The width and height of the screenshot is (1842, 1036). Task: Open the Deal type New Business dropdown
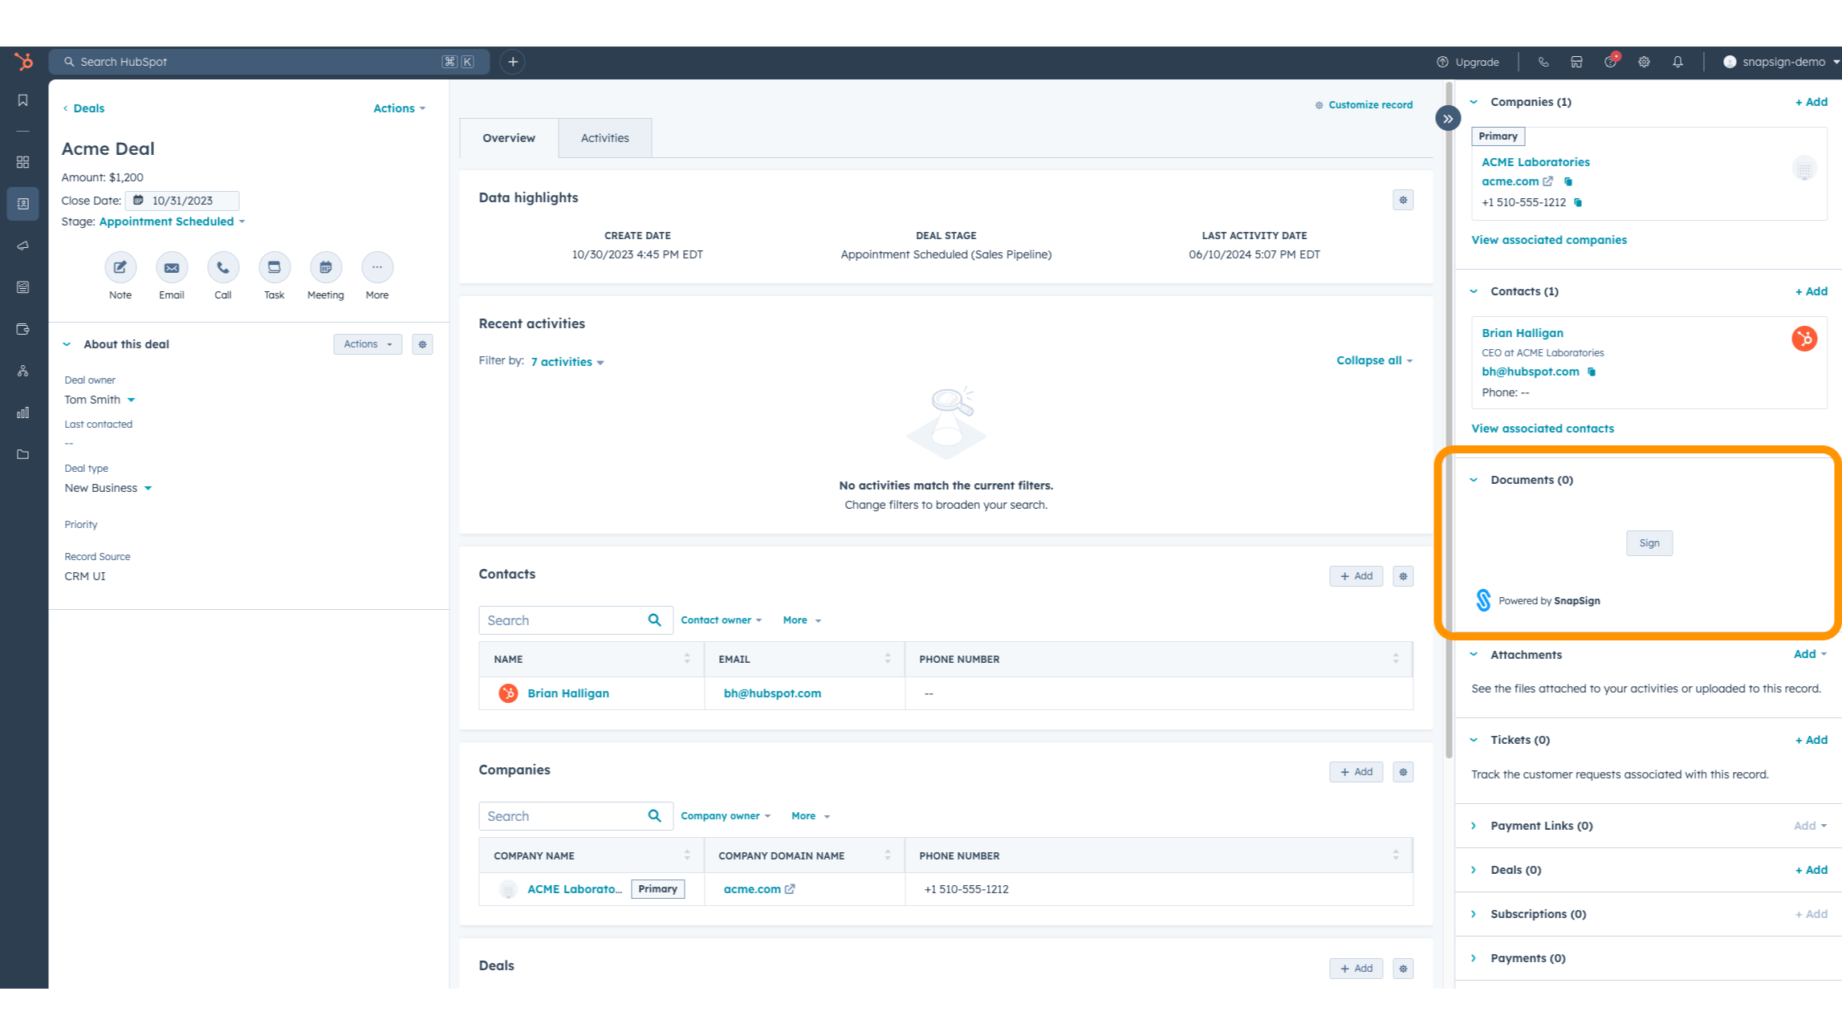coord(108,488)
